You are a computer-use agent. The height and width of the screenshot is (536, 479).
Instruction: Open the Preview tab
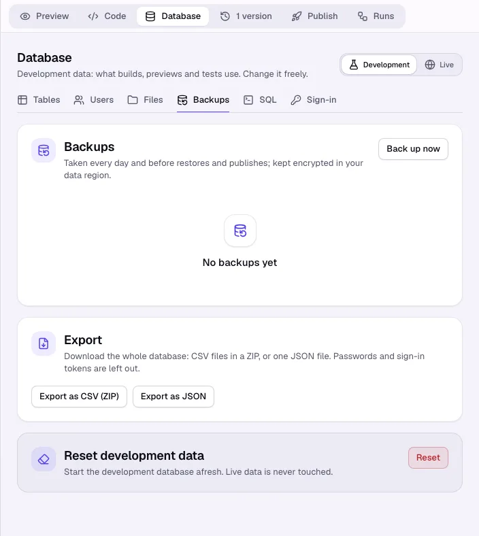[44, 16]
